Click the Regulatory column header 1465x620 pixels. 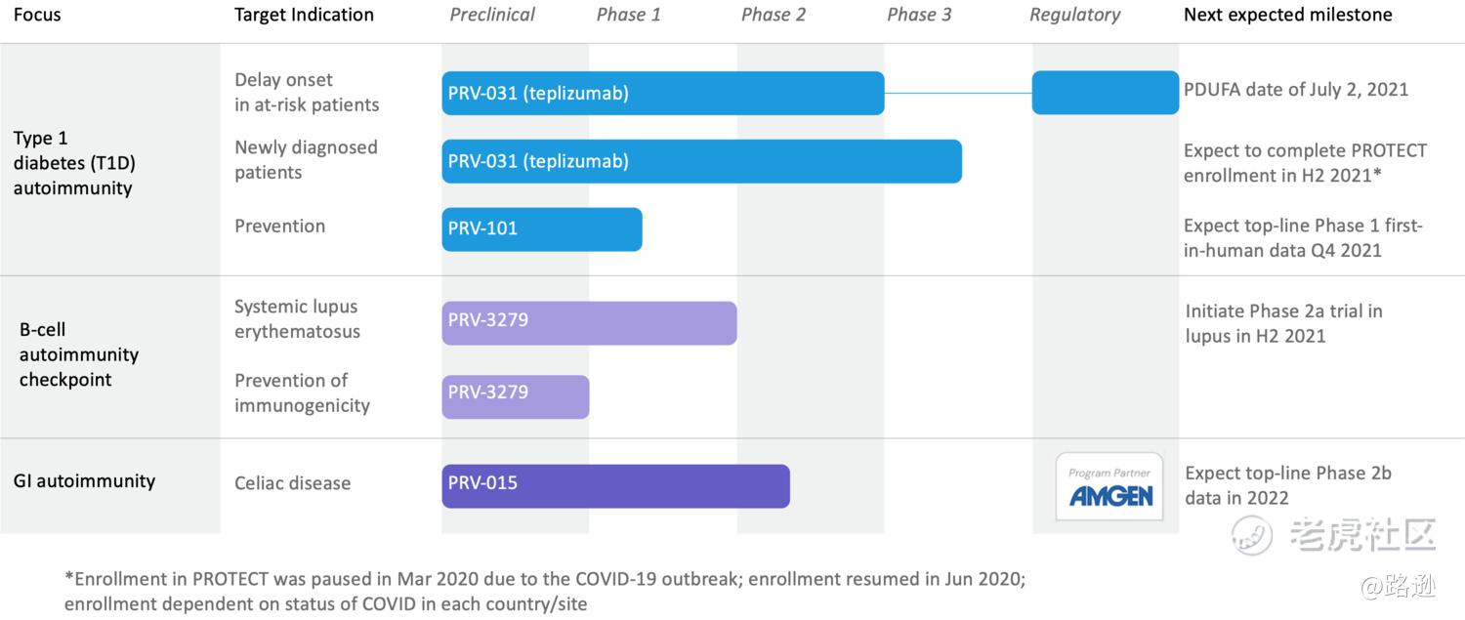[1074, 15]
